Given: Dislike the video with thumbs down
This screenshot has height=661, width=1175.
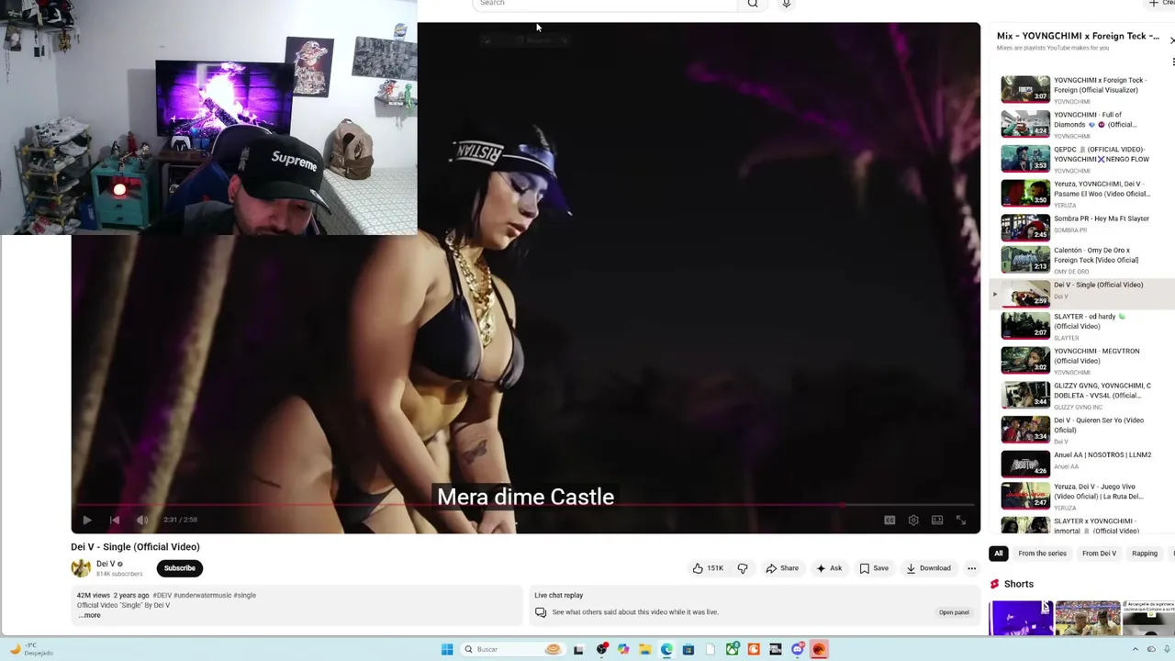Looking at the screenshot, I should [742, 568].
